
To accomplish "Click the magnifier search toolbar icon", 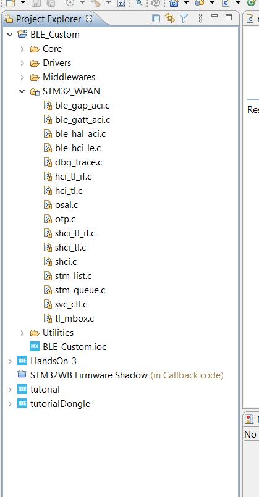I will pos(139,2).
